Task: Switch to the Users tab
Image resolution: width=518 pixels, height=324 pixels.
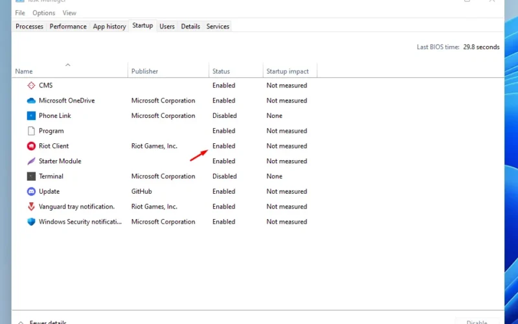Action: 167,27
